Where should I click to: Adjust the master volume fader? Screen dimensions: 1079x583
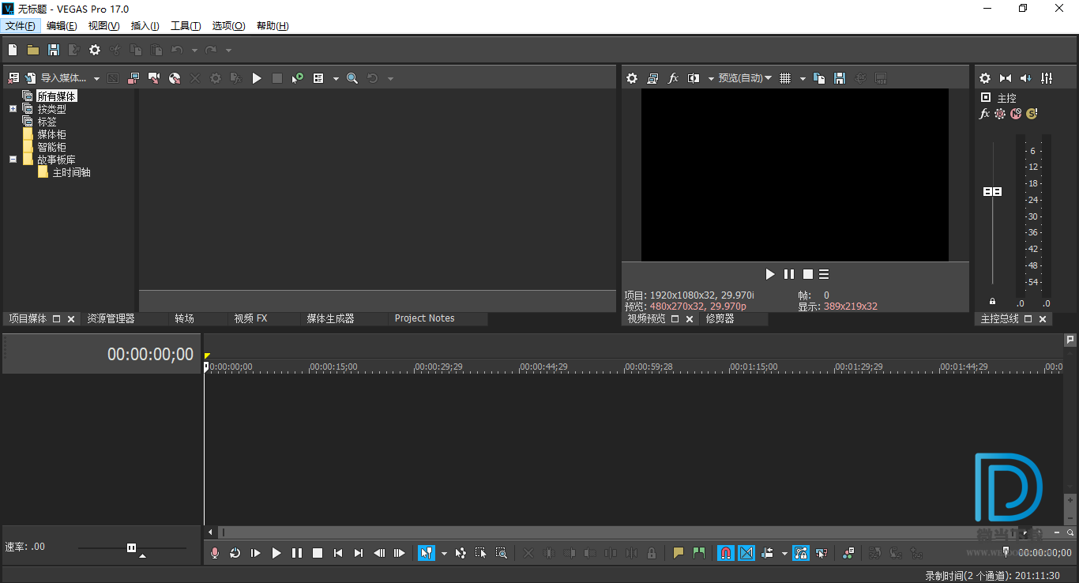(x=993, y=191)
